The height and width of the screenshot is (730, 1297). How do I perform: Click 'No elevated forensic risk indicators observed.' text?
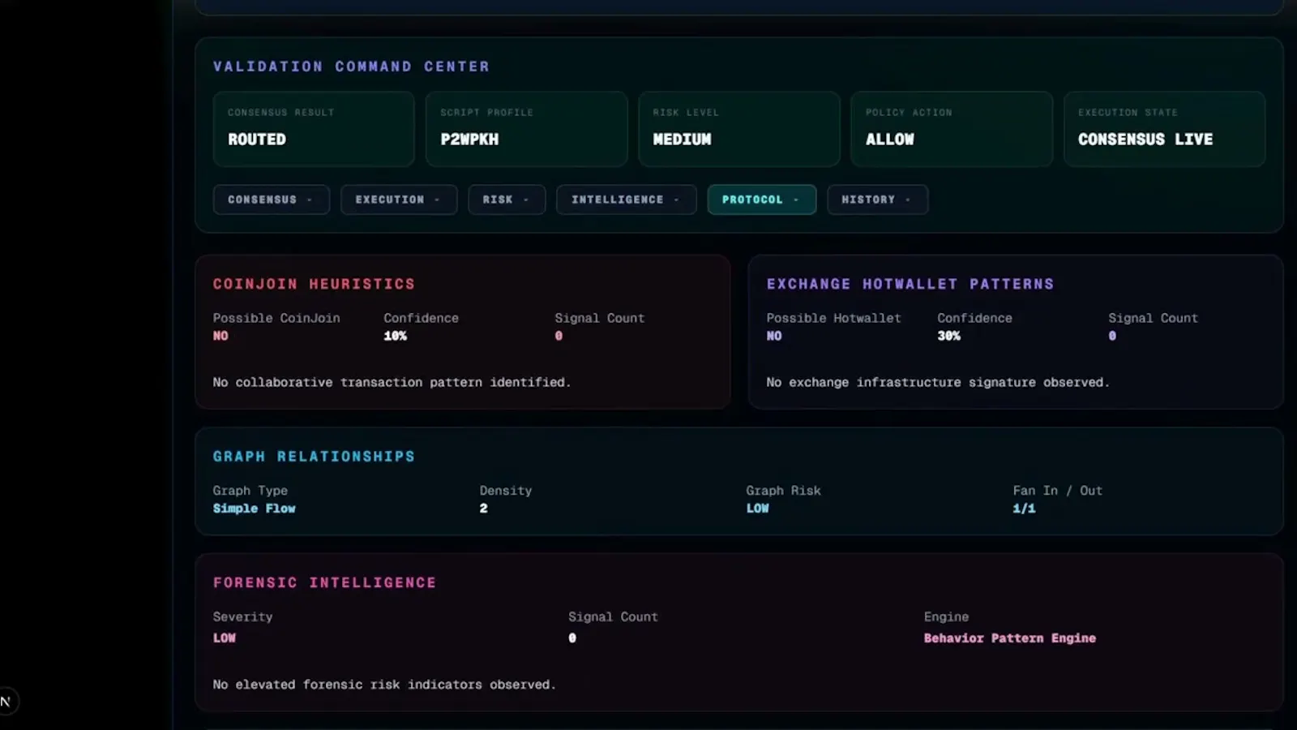(384, 685)
